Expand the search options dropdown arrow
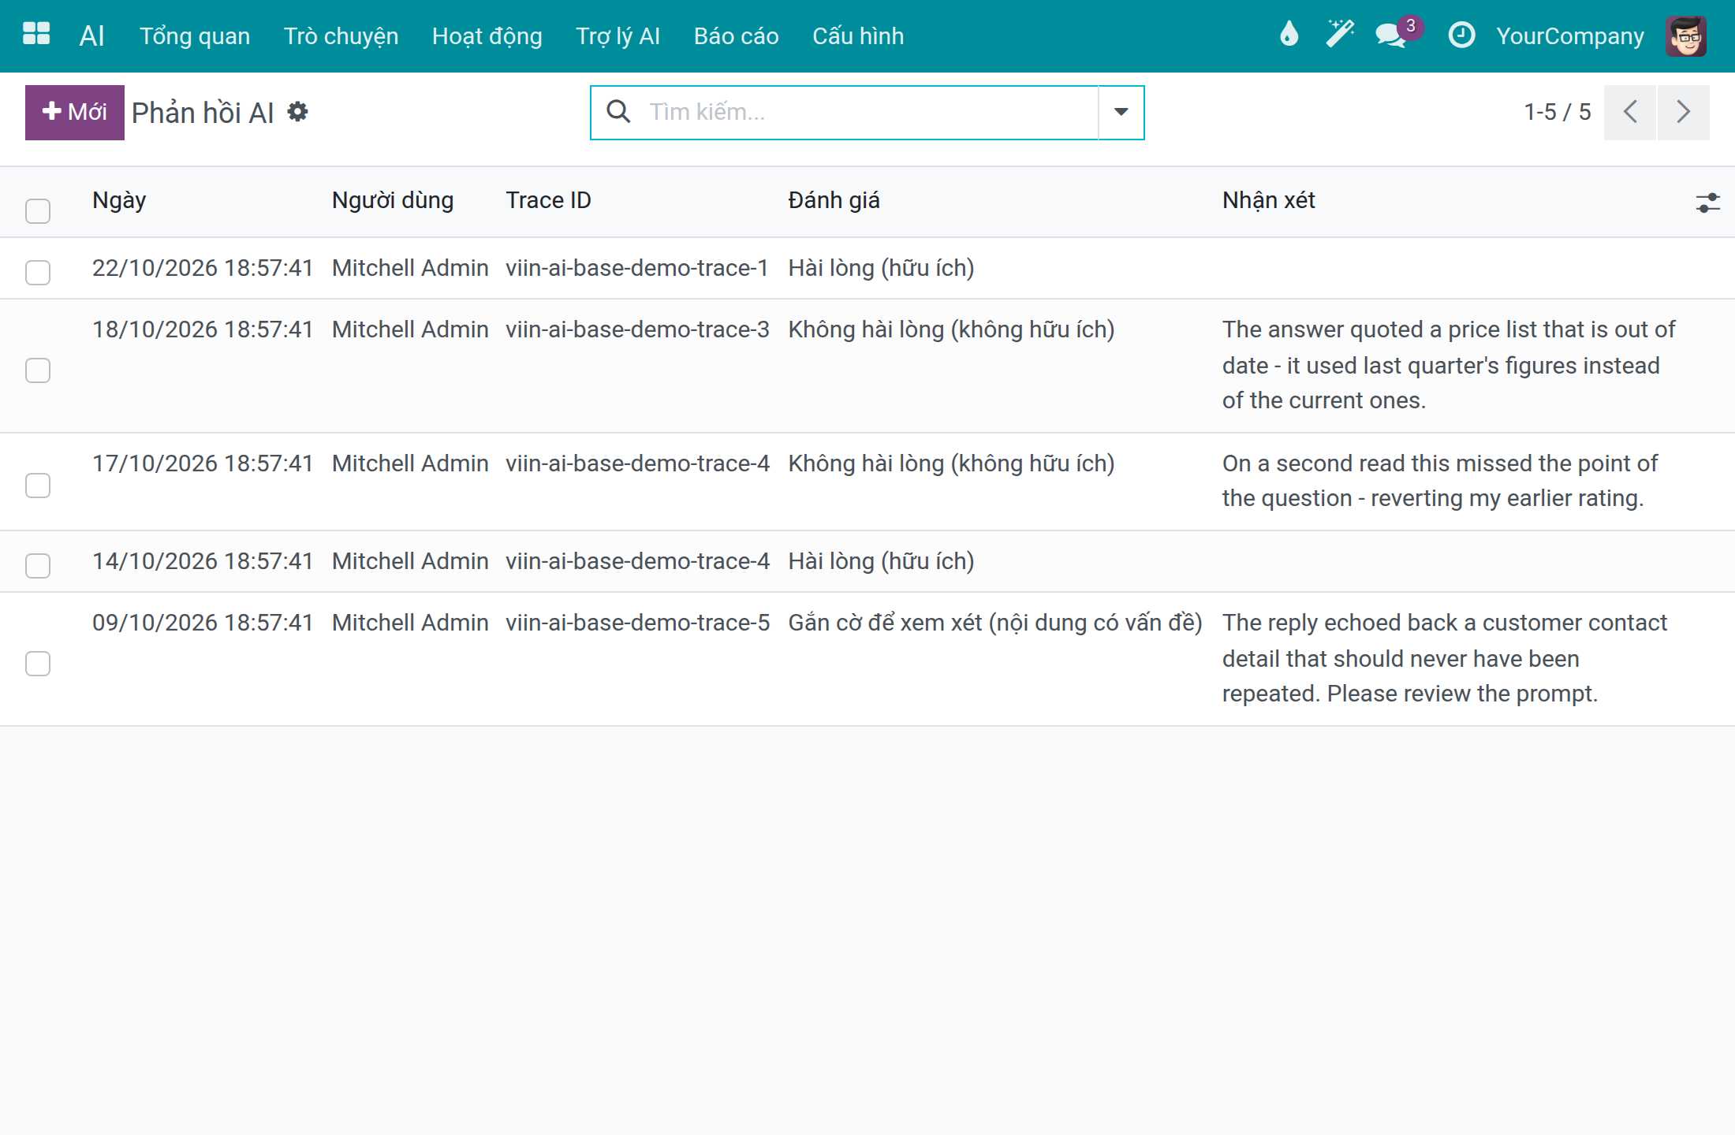 [1121, 112]
